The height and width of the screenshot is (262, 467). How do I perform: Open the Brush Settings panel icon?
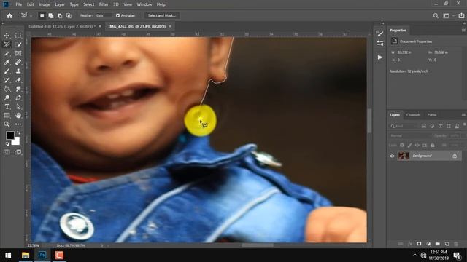point(379,33)
